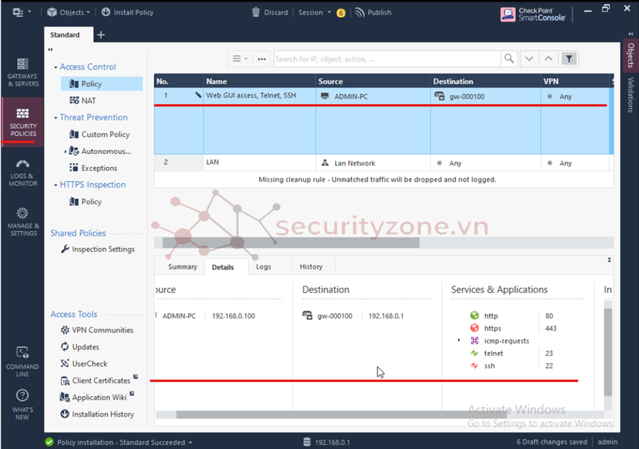Collapse the details pane chevron
This screenshot has width=639, height=449.
(610, 260)
